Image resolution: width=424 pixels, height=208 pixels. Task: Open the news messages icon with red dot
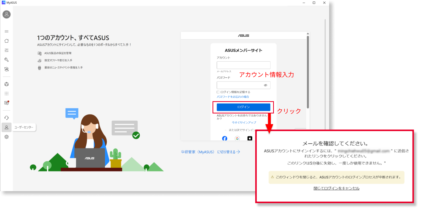7,103
